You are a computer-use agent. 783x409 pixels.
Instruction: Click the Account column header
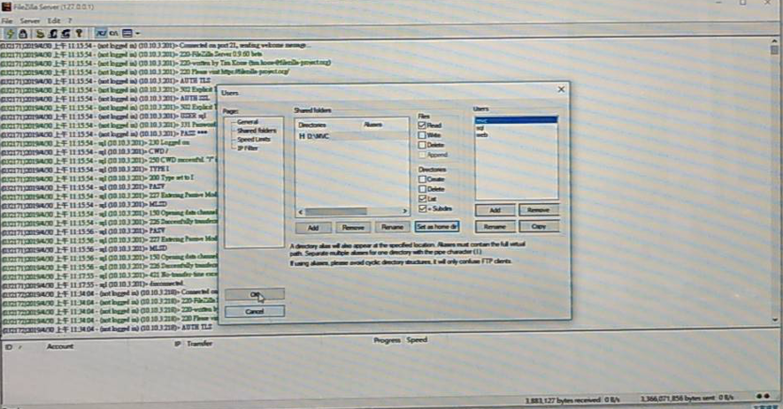click(x=60, y=346)
